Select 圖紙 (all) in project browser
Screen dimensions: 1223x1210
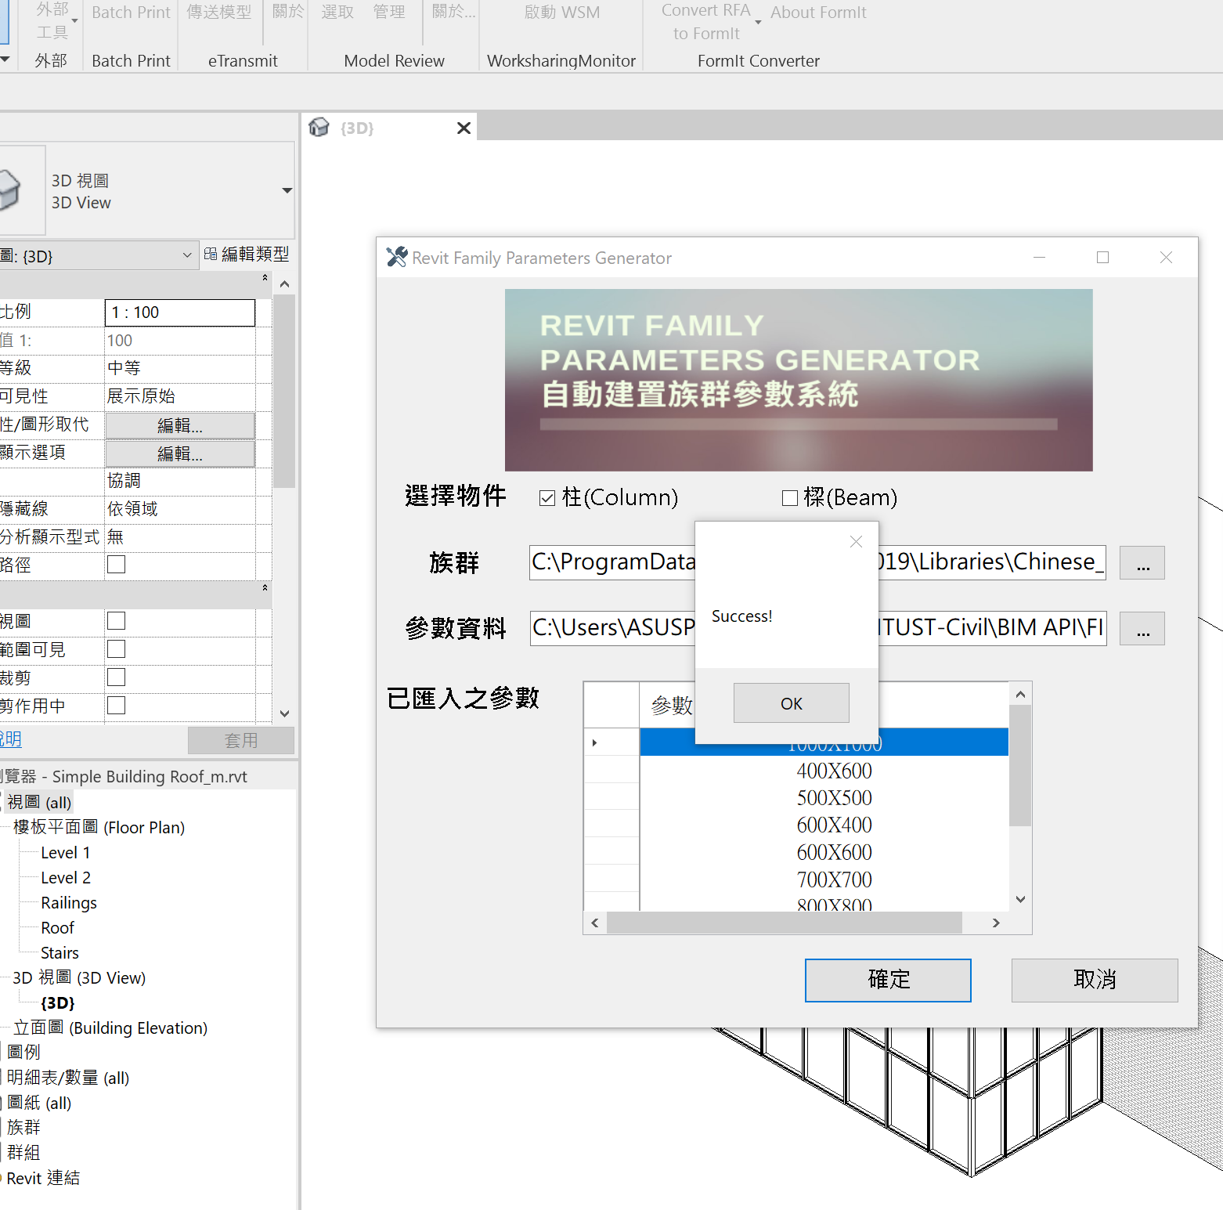pyautogui.click(x=39, y=1103)
